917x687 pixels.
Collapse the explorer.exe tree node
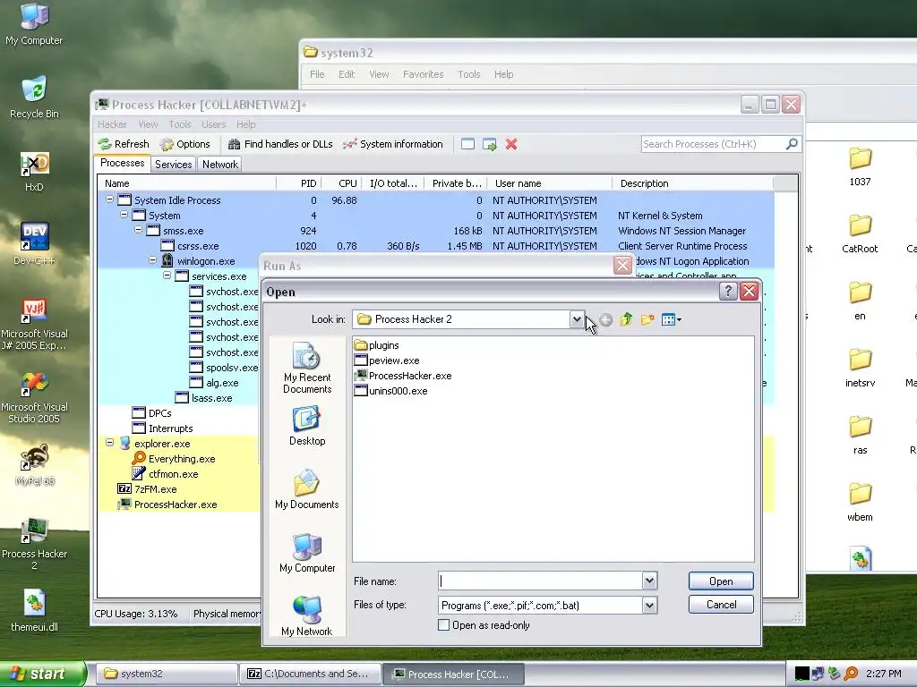[109, 442]
